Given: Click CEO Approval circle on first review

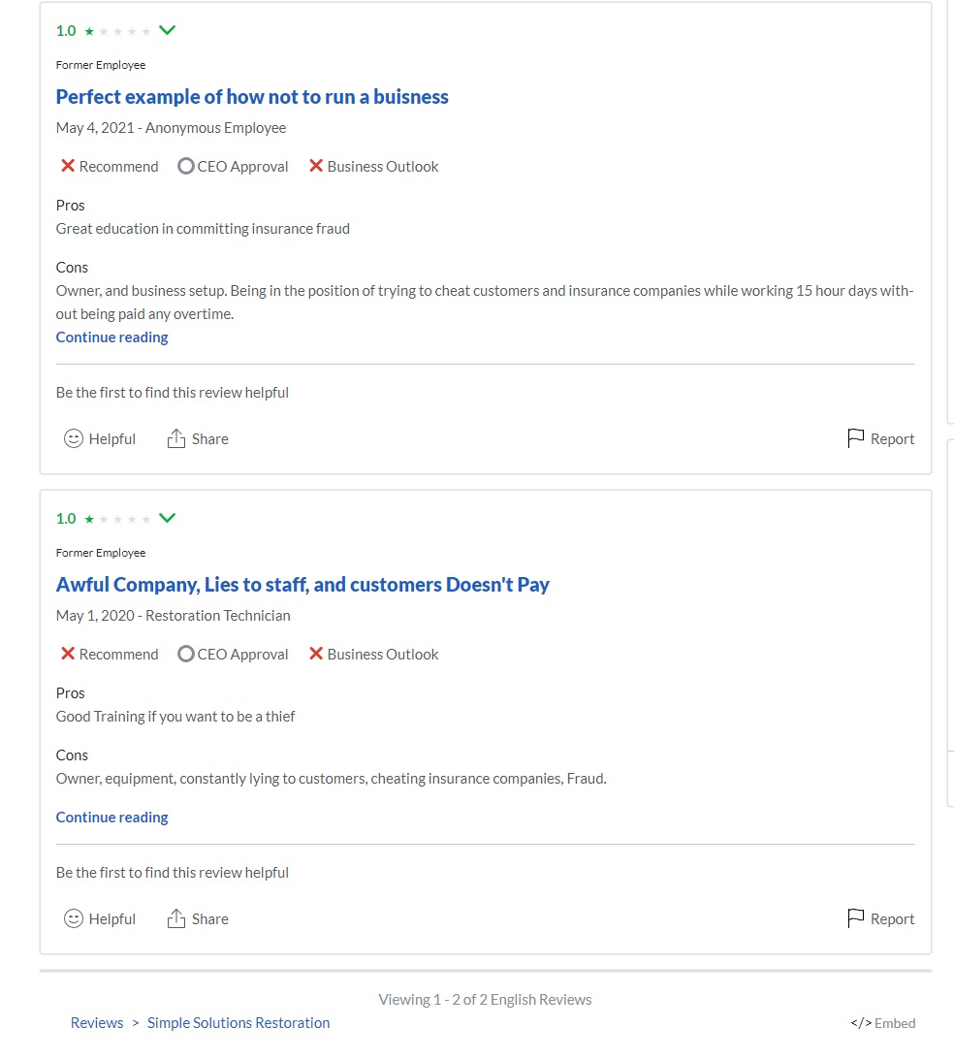Looking at the screenshot, I should (186, 167).
